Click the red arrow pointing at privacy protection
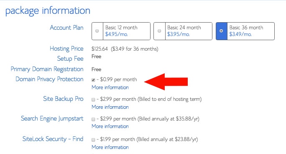 pyautogui.click(x=166, y=82)
